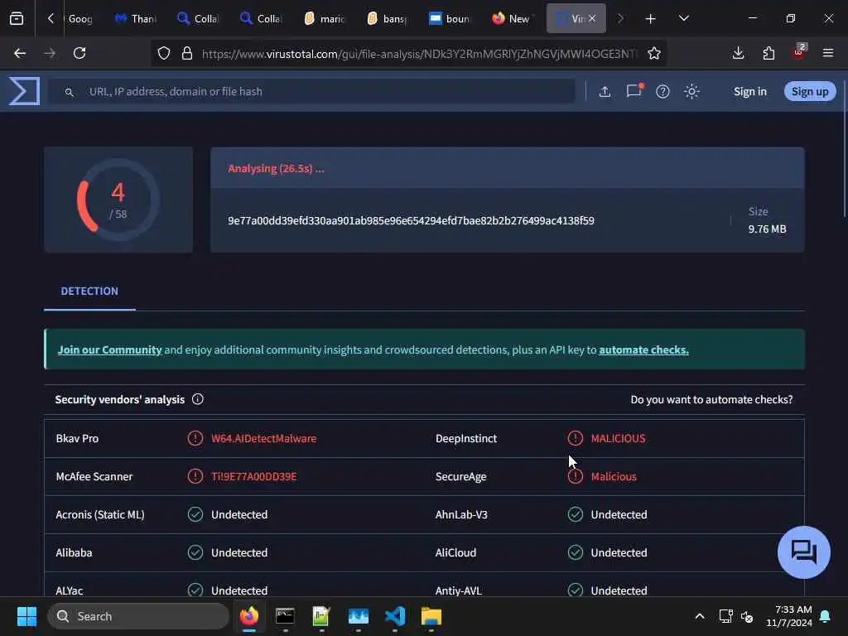Switch to the New browser tab
This screenshot has width=848, height=636.
pos(511,18)
